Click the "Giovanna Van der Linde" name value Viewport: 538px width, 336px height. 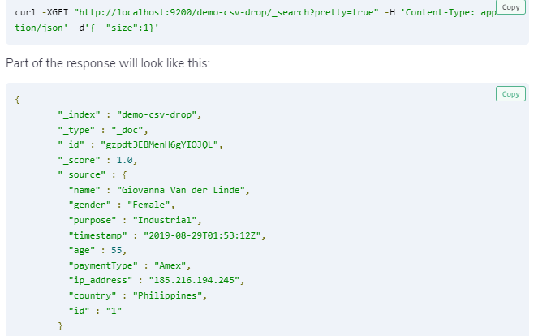click(180, 190)
